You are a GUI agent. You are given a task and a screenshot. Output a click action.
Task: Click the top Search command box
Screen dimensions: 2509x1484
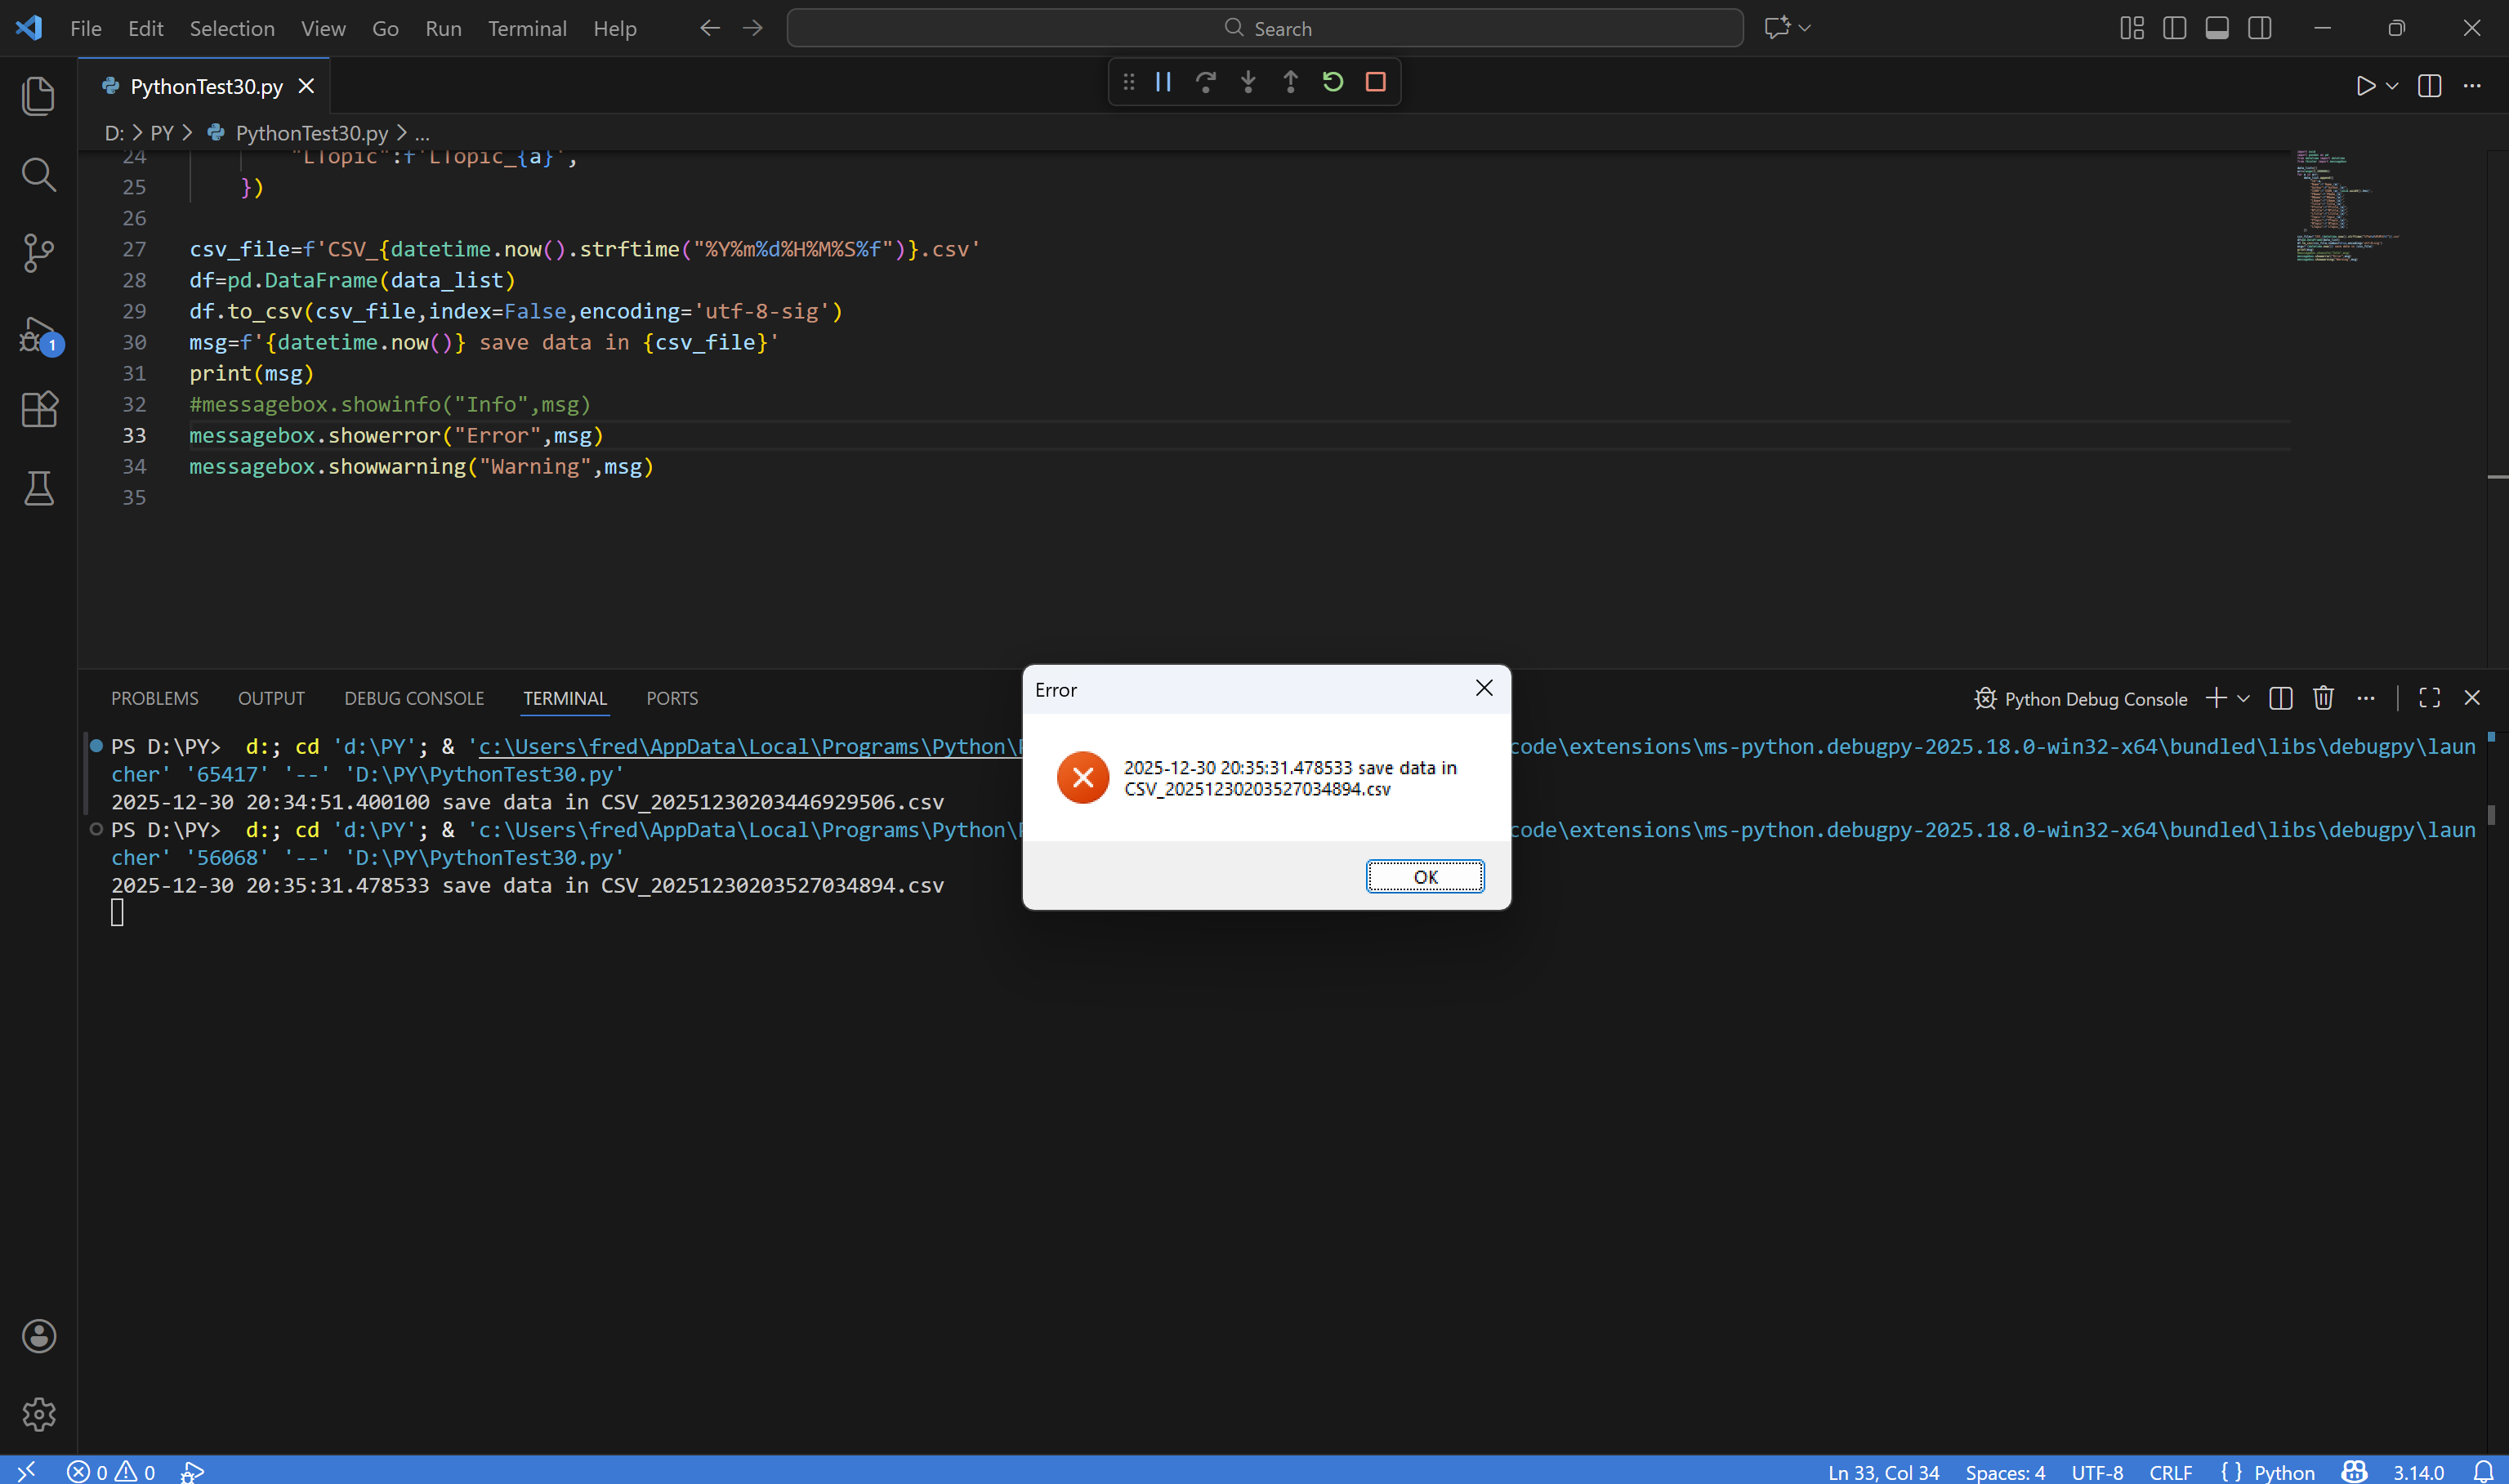(x=1264, y=28)
